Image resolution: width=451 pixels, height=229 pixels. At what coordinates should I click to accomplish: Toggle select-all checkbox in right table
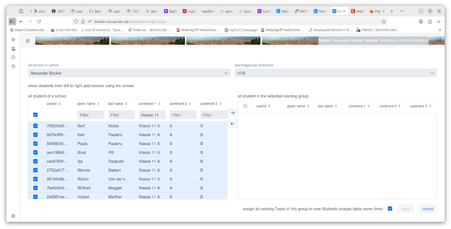(x=245, y=106)
